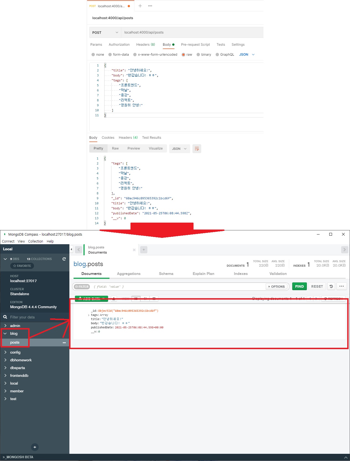Collapse the blog database
The height and width of the screenshot is (461, 350).
pos(5,333)
